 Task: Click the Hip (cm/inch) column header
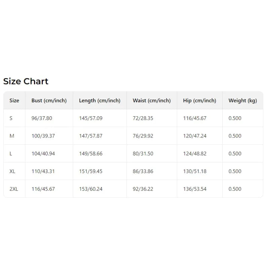tap(200, 101)
